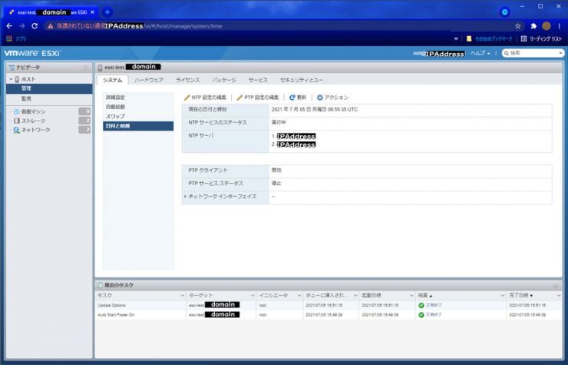The image size is (568, 365).
Task: Open the ヘルプ dropdown menu
Action: [x=480, y=53]
